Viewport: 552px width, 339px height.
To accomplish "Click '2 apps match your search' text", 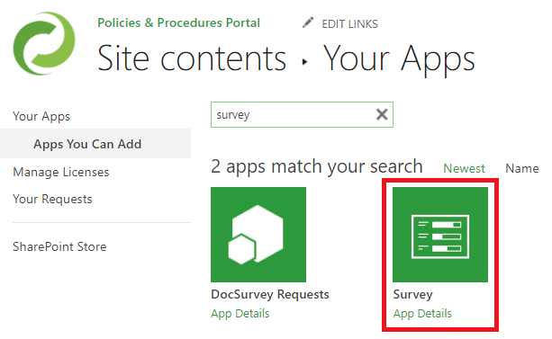I will point(316,166).
